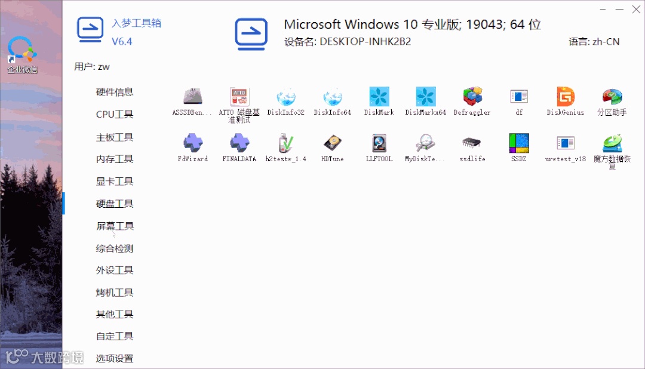Click the 用户: zw user label
This screenshot has width=645, height=369.
pos(92,67)
